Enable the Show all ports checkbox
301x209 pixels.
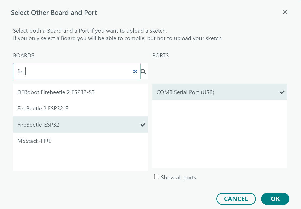[x=157, y=177]
